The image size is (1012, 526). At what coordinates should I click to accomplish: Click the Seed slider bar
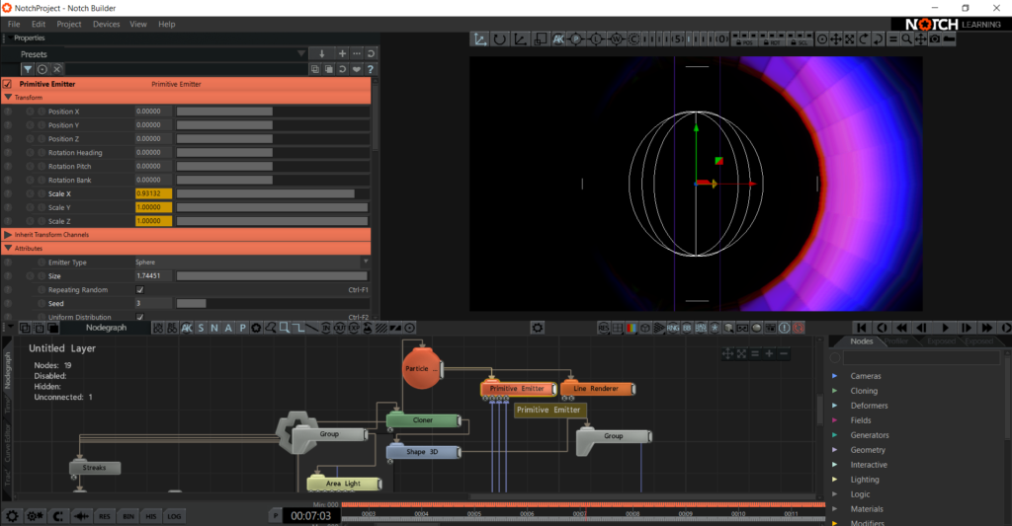point(273,303)
